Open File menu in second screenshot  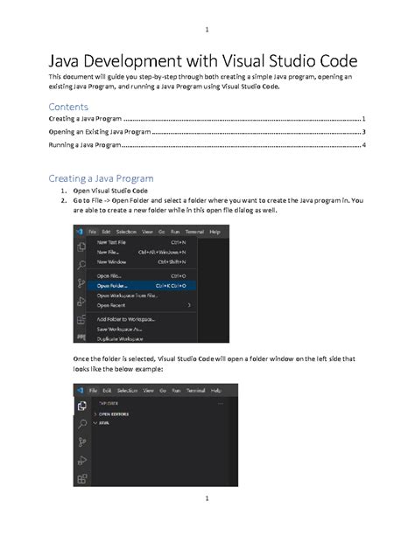[93, 390]
